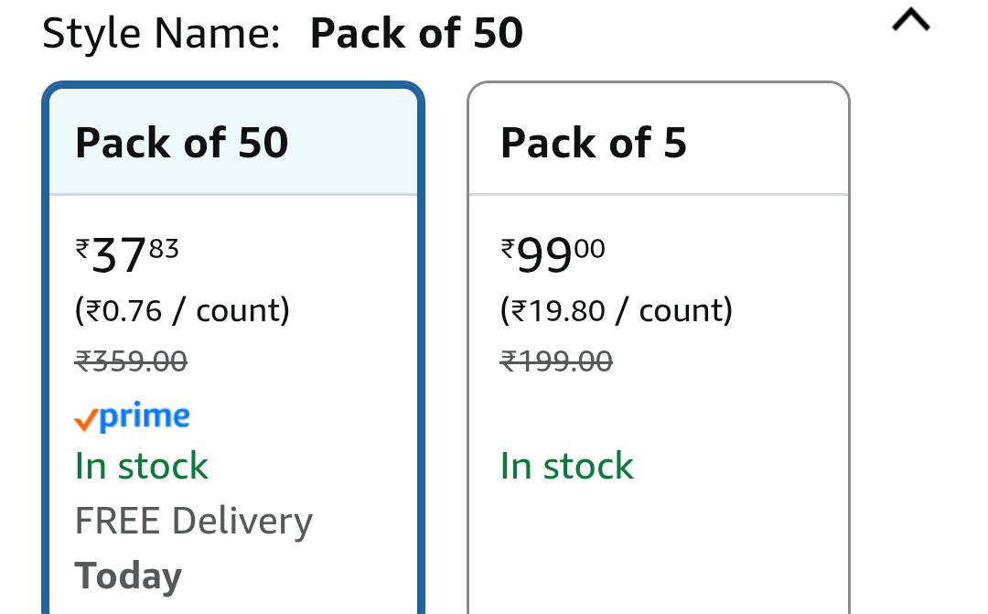Click the bold Today delivery text

128,576
